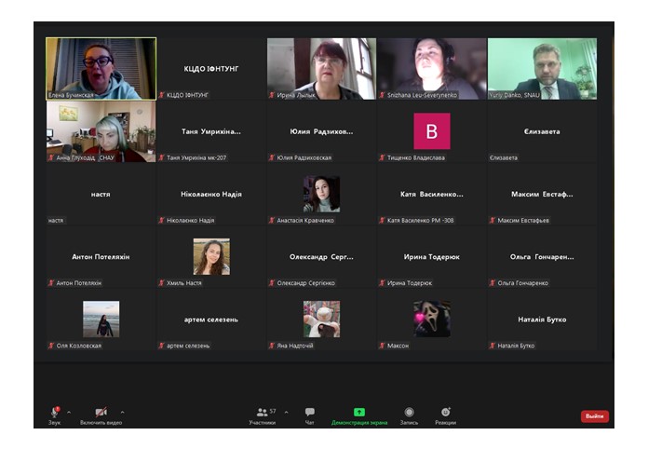Viewport: 648px width, 449px height.
Task: Click the КЦДО ЮНТУНГ participant tile
Action: pos(211,69)
